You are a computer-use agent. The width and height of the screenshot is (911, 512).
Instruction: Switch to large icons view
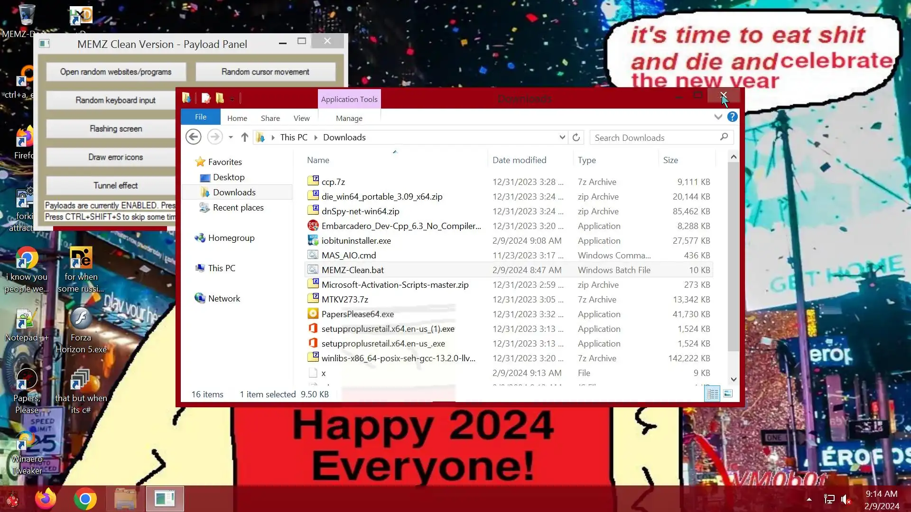click(728, 393)
